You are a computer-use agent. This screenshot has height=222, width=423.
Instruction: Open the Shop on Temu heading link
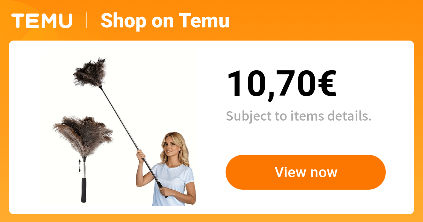pos(165,21)
